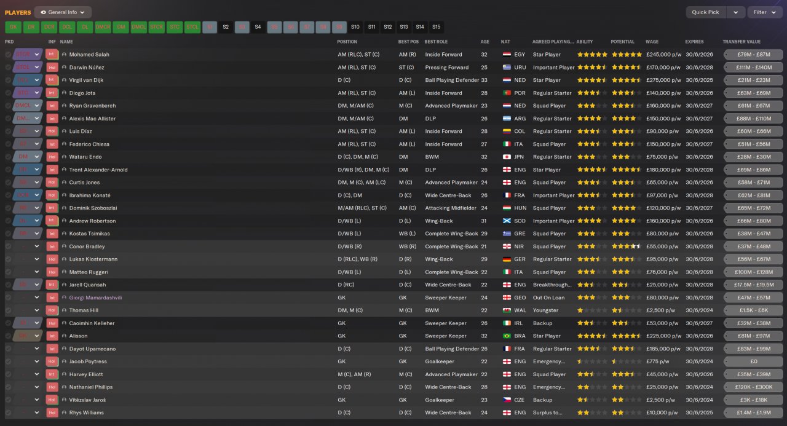Open the Filter dropdown
This screenshot has height=426, width=787.
tap(765, 12)
